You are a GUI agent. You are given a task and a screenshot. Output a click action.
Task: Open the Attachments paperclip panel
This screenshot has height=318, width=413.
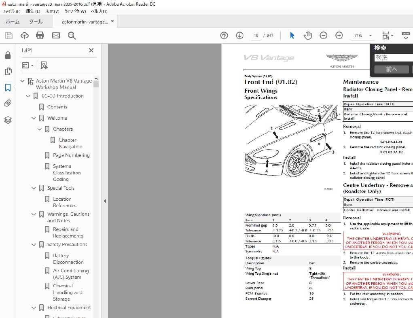[8, 103]
